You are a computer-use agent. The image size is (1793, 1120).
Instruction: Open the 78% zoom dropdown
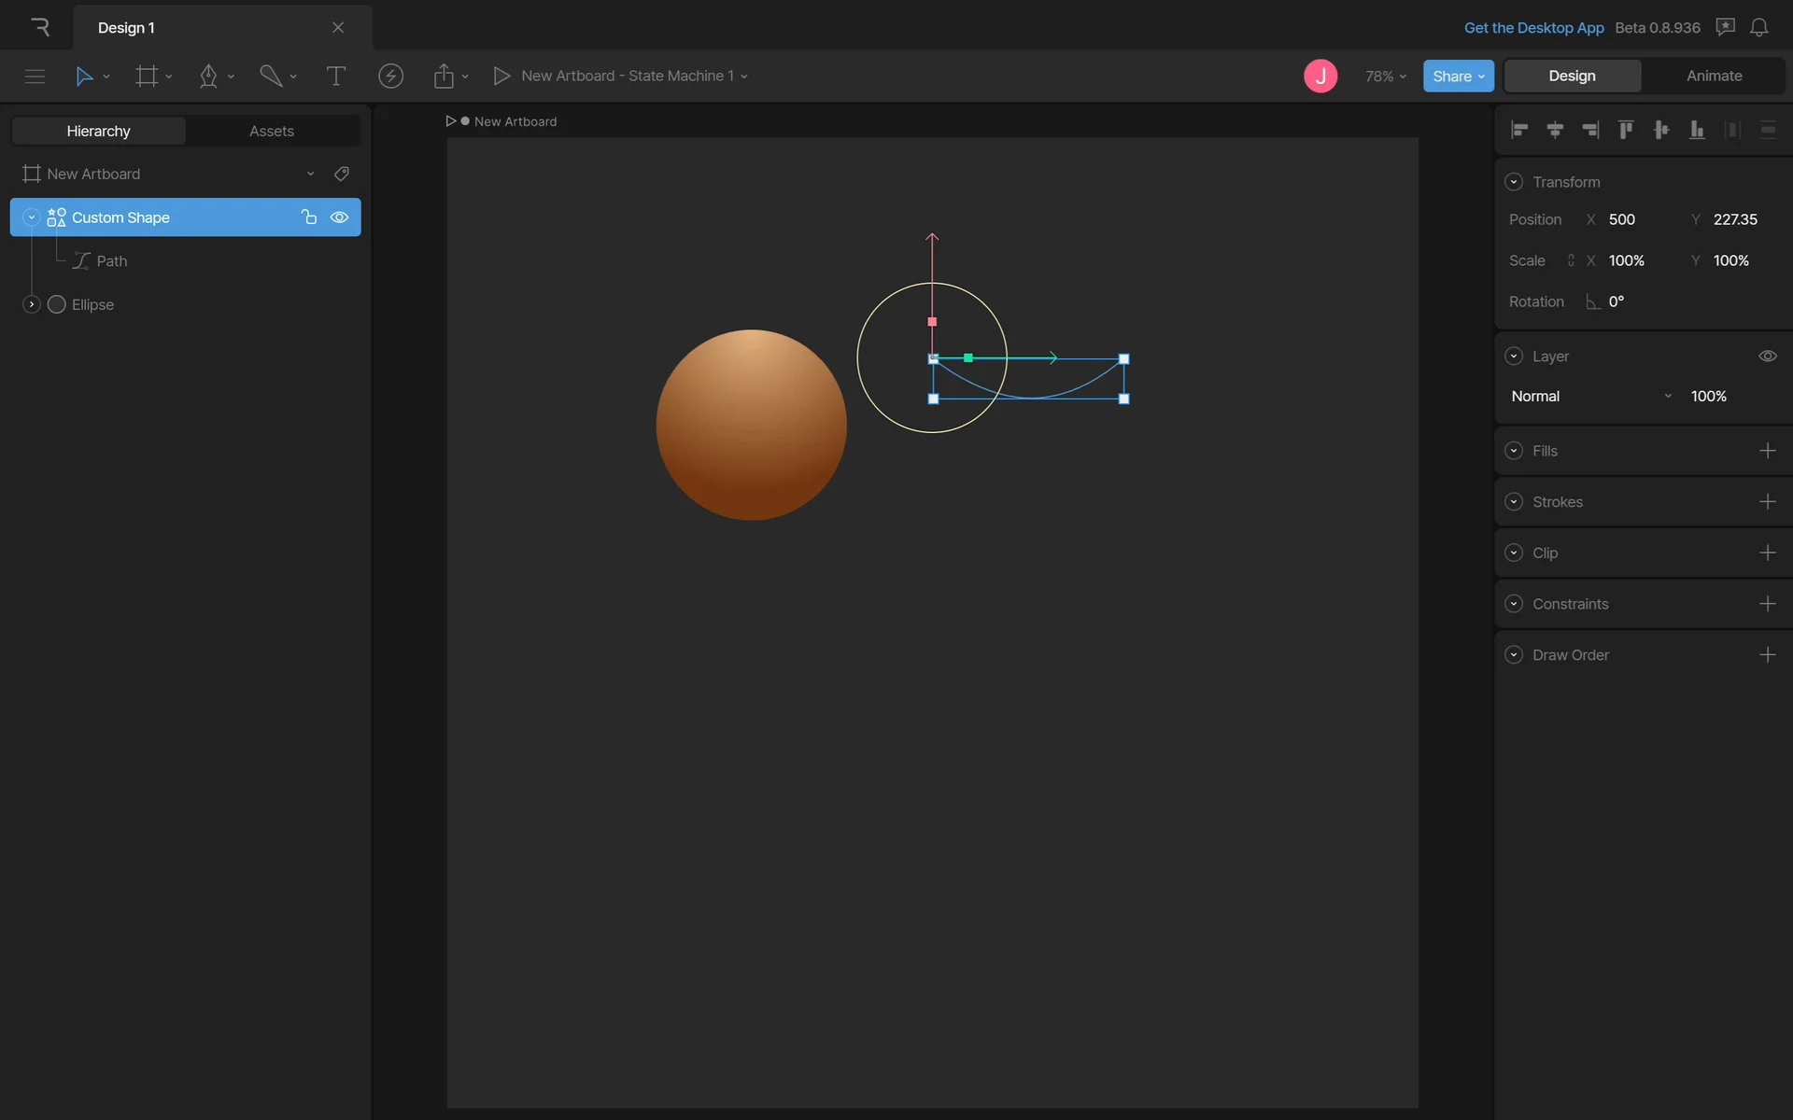point(1386,76)
